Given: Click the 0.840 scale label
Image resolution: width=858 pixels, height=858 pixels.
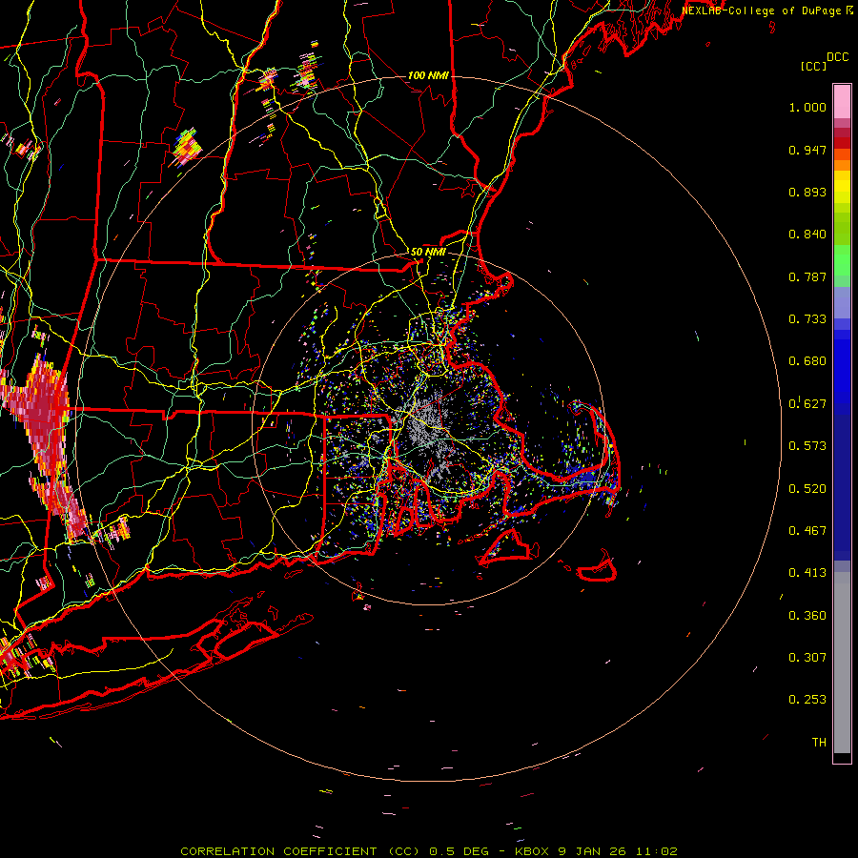Looking at the screenshot, I should pos(807,235).
